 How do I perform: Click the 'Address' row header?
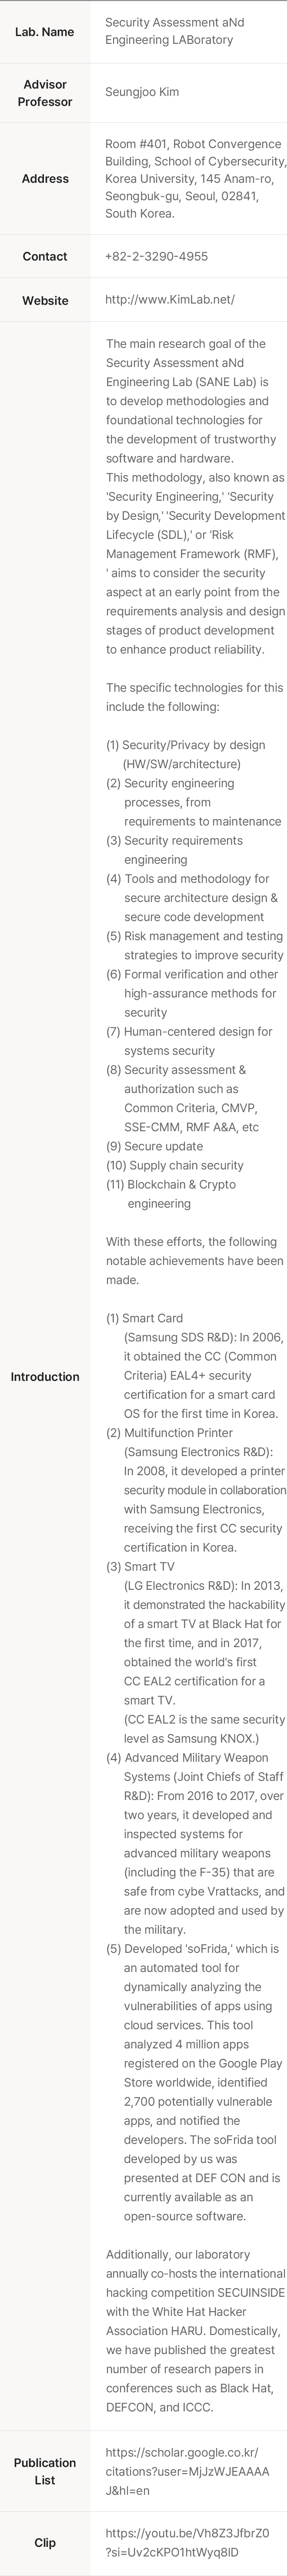45,179
